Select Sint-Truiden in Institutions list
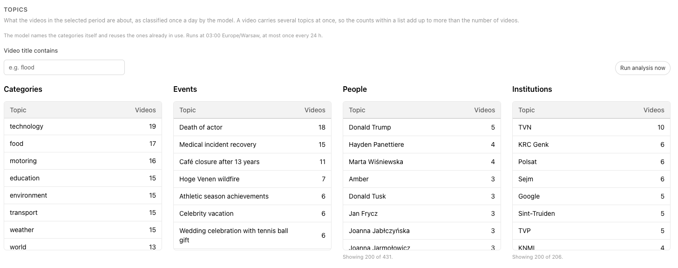The image size is (678, 268). [591, 213]
